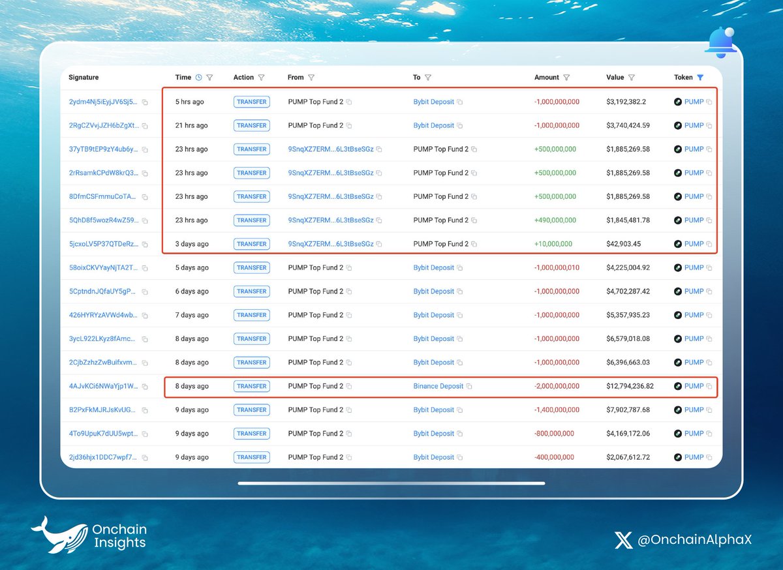Open Bybit Deposit link in 21 hrs ago row

(434, 125)
